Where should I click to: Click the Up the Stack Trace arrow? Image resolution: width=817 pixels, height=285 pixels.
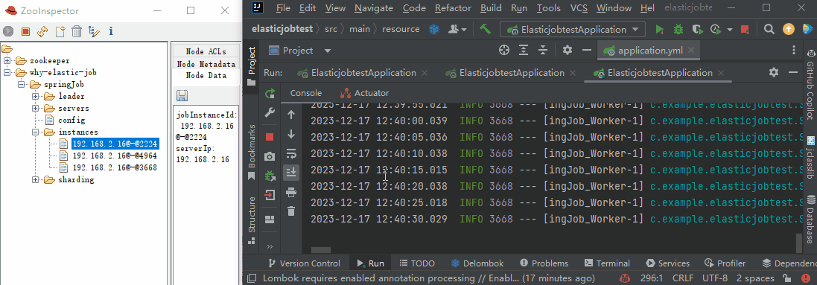[291, 115]
